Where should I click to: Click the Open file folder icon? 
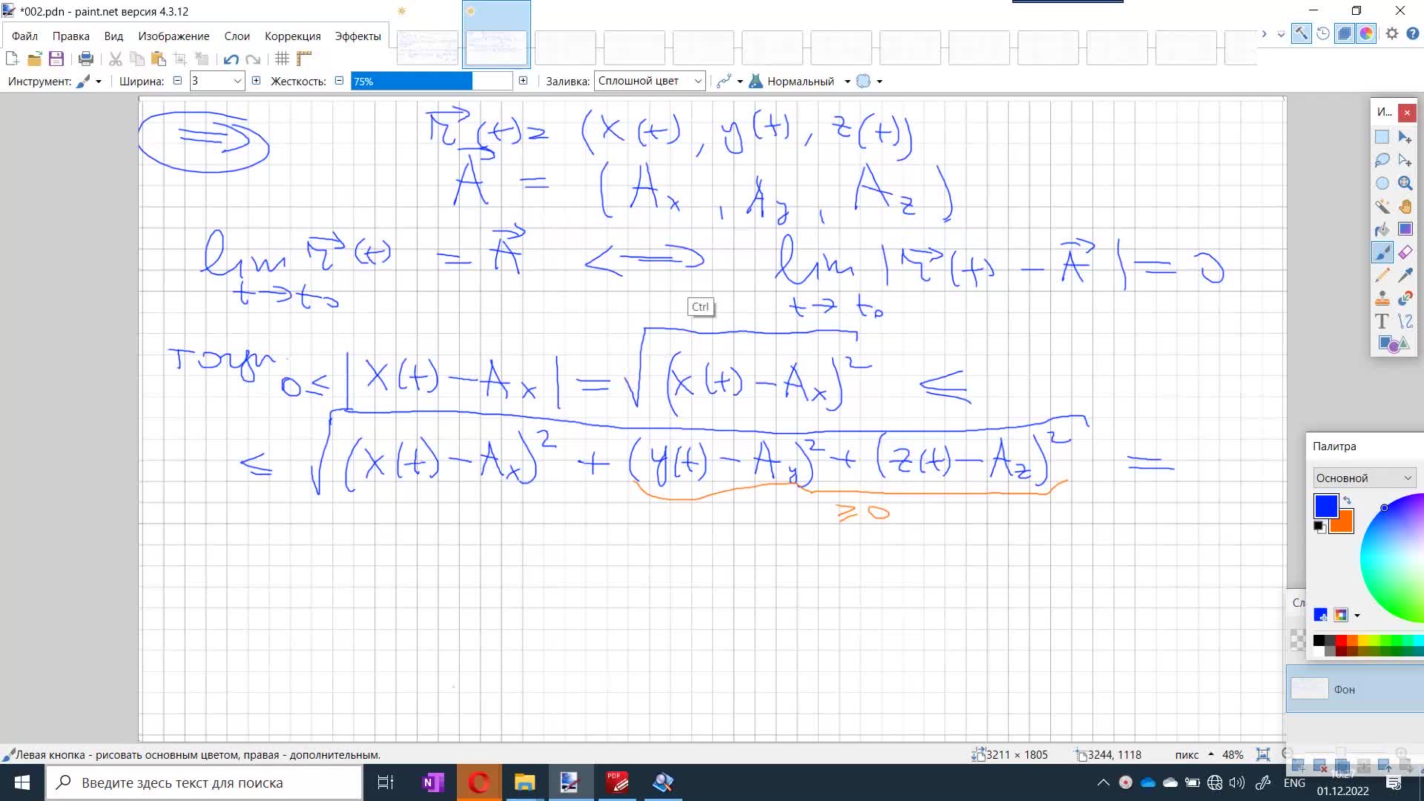pyautogui.click(x=34, y=59)
